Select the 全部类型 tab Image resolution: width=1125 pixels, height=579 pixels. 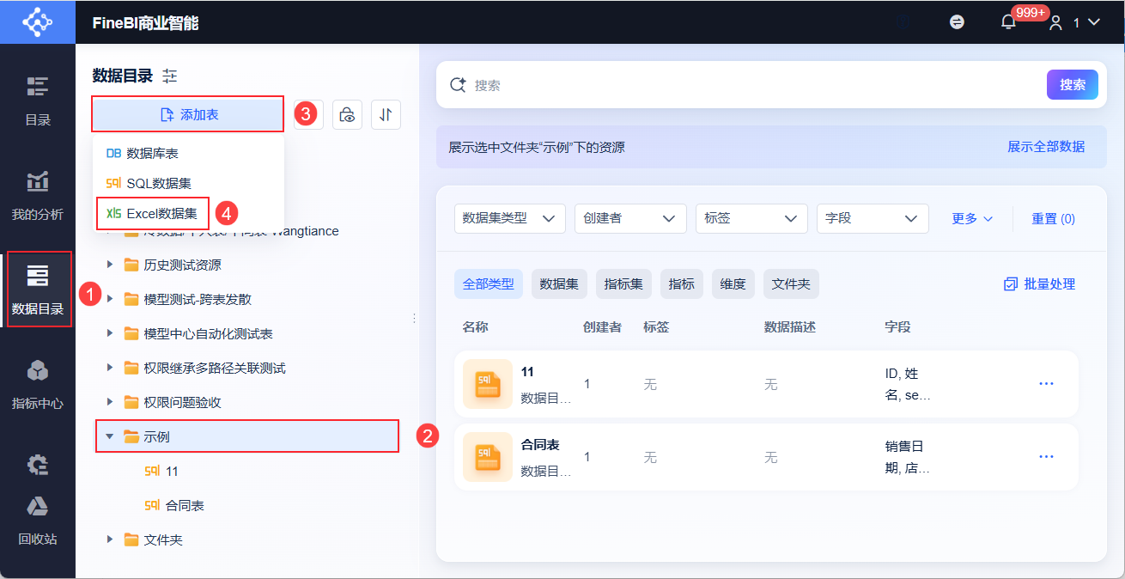click(x=489, y=283)
